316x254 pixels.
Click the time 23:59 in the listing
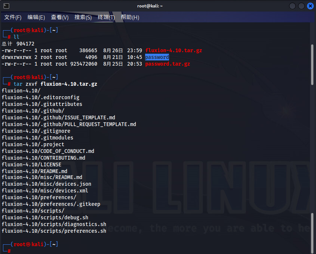point(135,50)
